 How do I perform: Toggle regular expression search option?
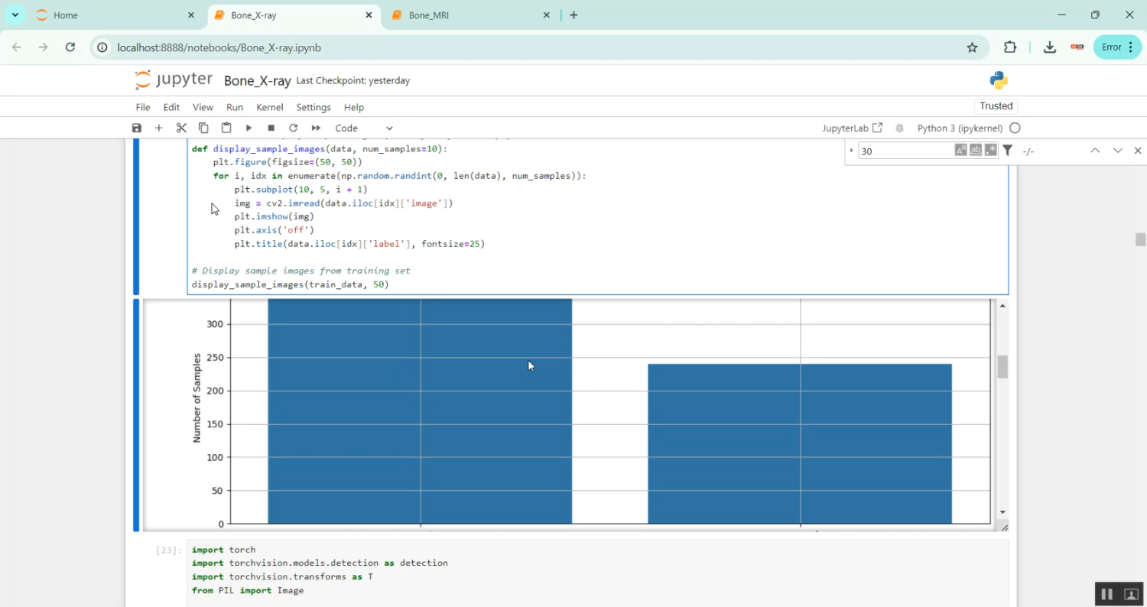991,151
